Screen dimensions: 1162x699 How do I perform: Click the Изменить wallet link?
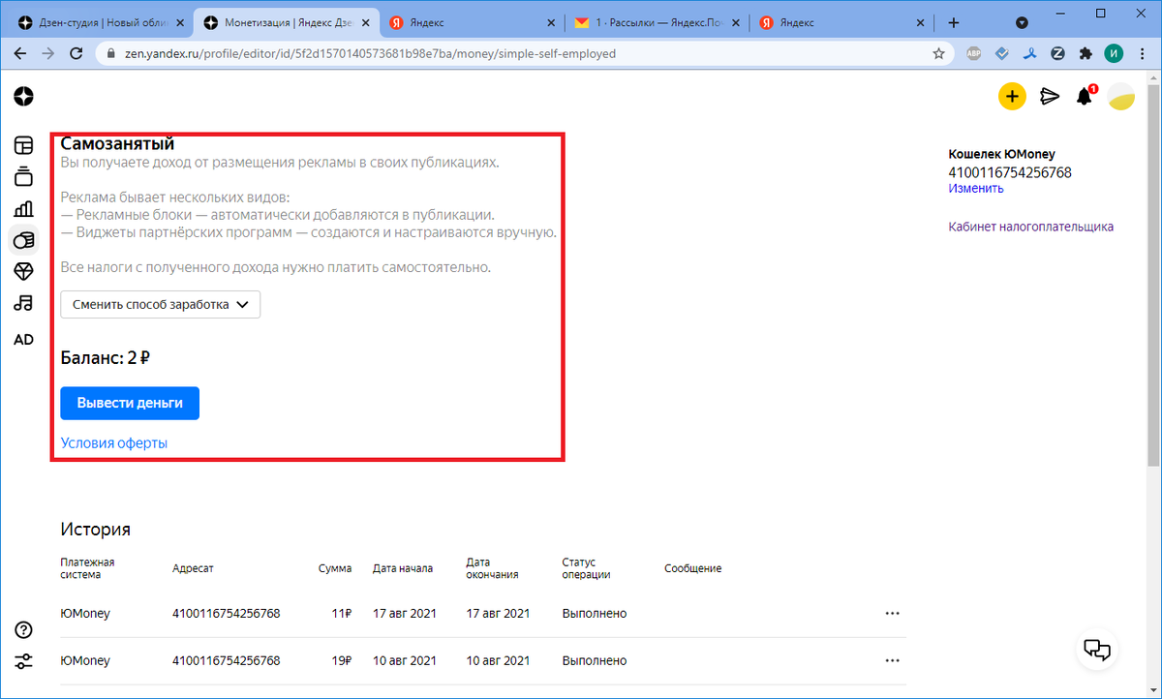coord(976,188)
